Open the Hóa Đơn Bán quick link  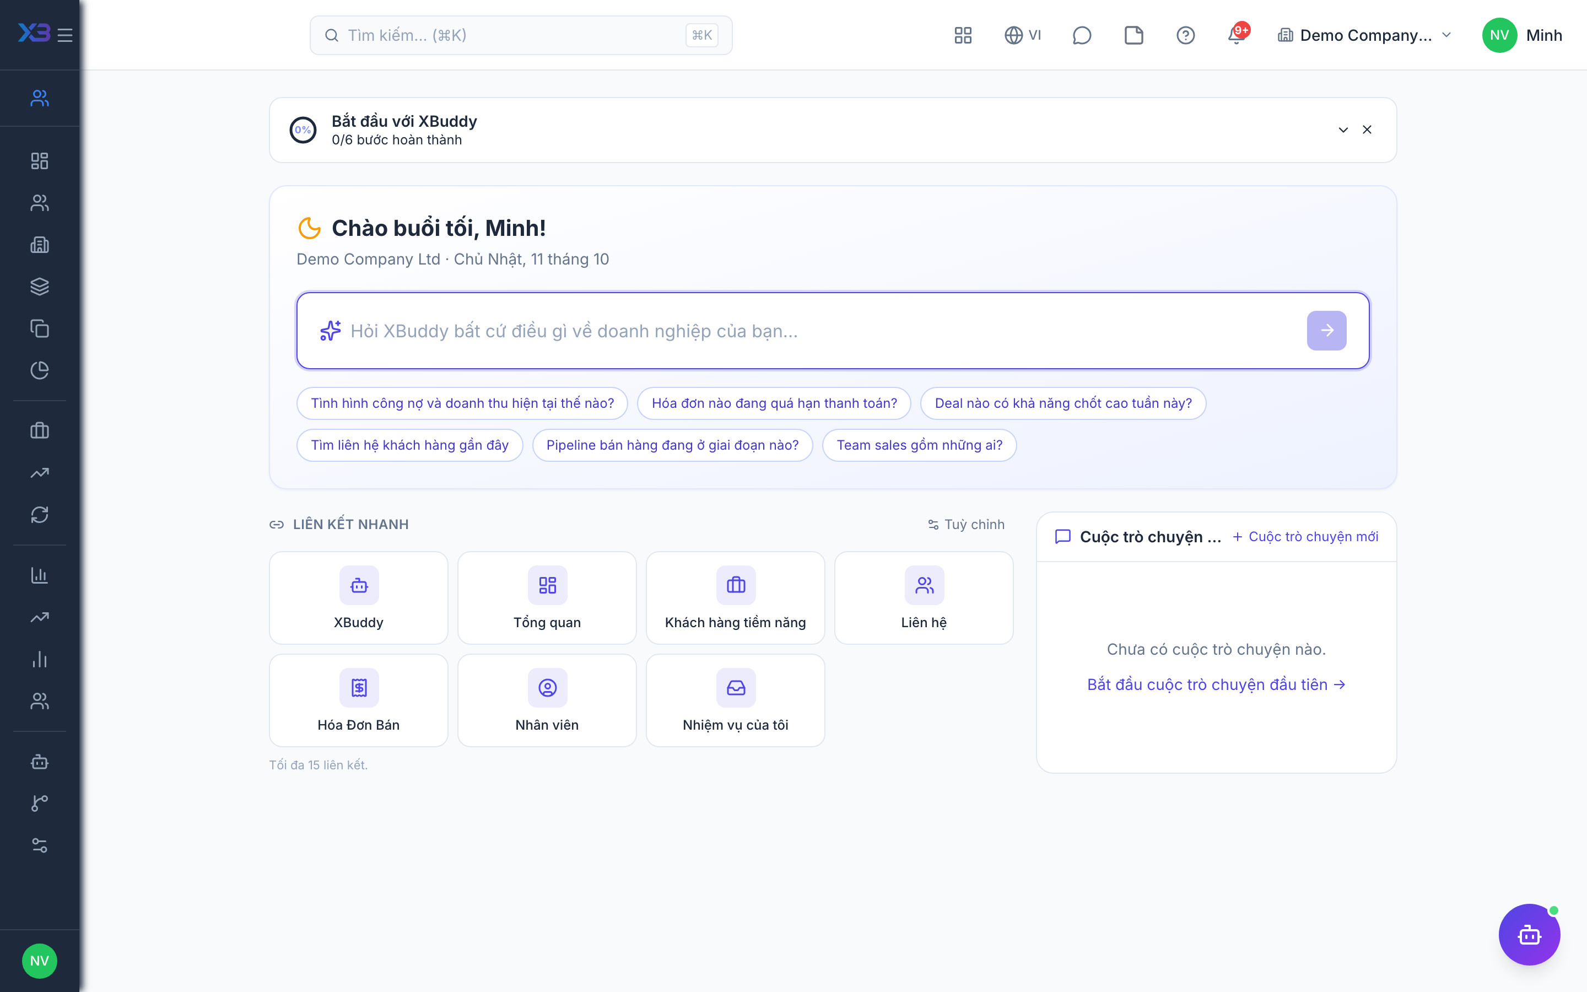click(x=359, y=700)
